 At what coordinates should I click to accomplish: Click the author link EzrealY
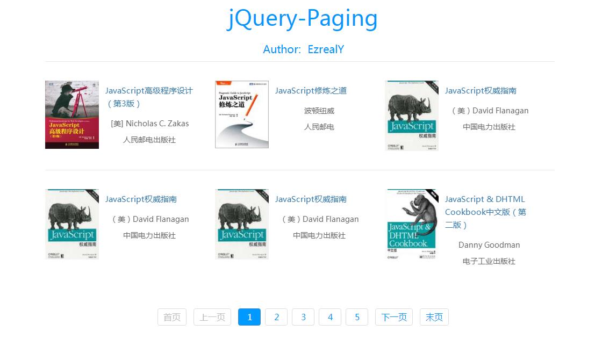pos(326,49)
